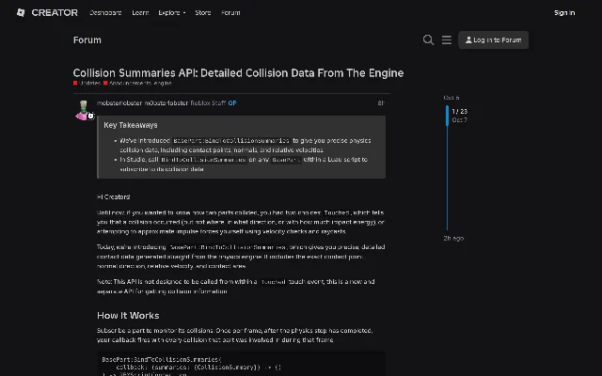This screenshot has height=376, width=602.
Task: Open the Dashboard nav item
Action: coord(105,12)
